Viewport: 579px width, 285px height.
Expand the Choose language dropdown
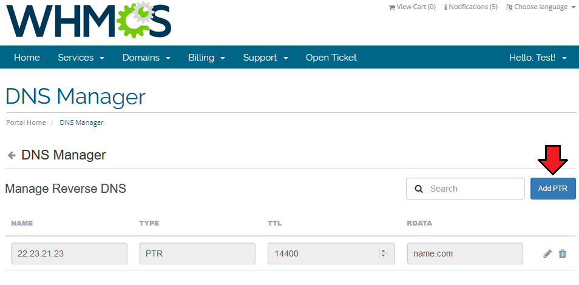pos(541,7)
